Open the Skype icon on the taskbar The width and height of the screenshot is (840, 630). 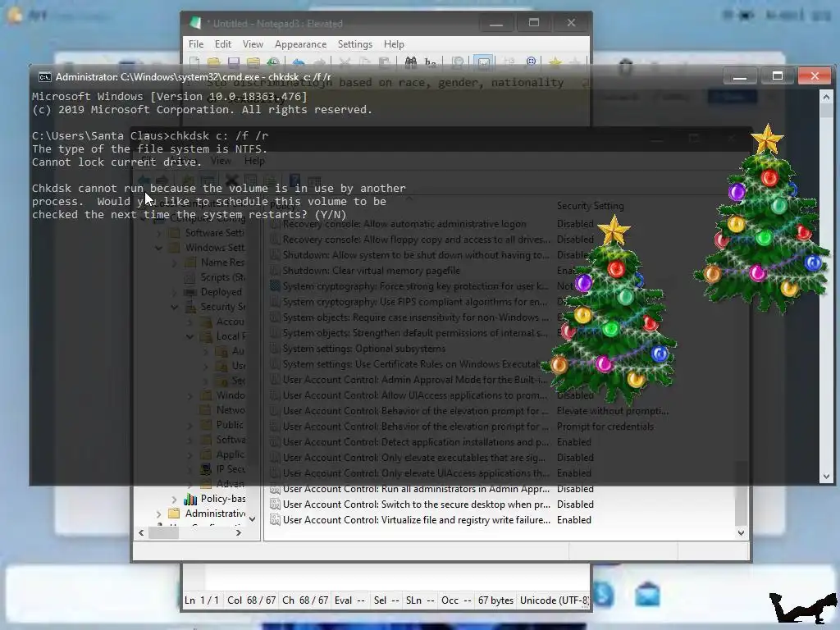(604, 594)
